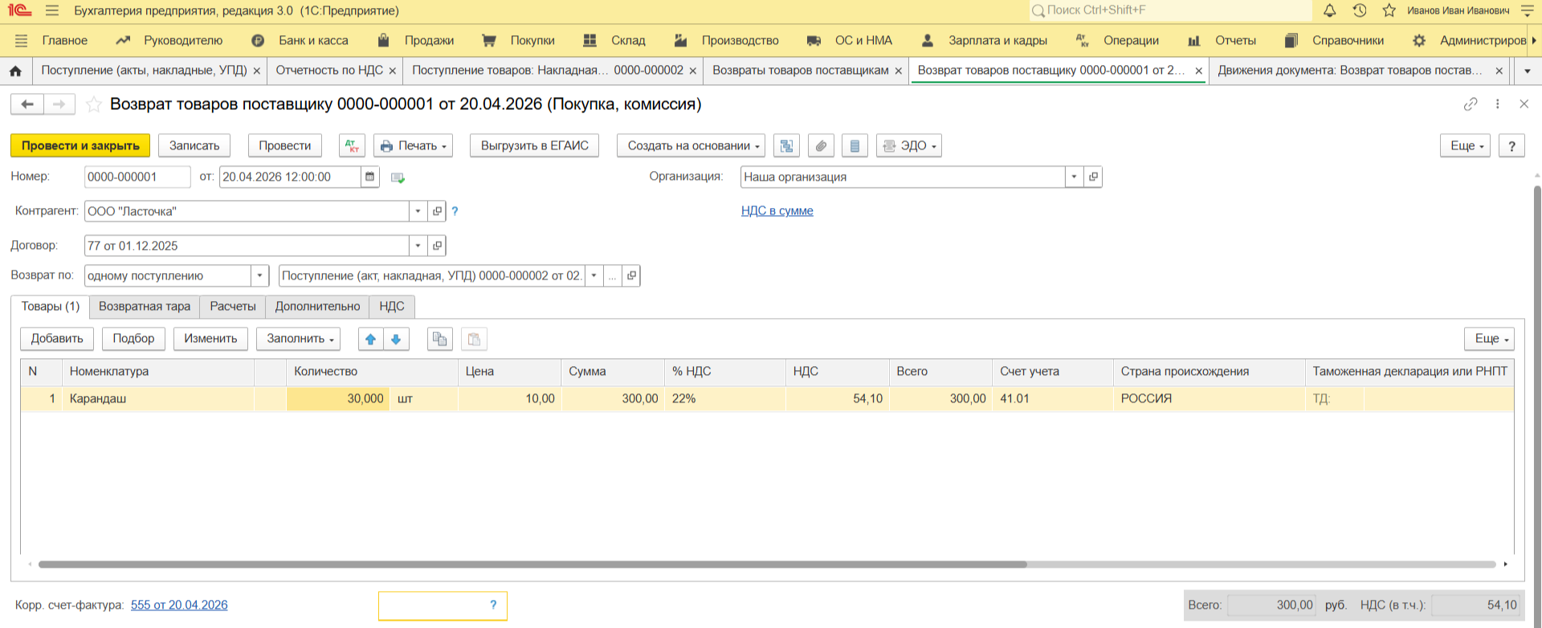Add this document to favorites via the star
This screenshot has height=628, width=1542.
(94, 104)
